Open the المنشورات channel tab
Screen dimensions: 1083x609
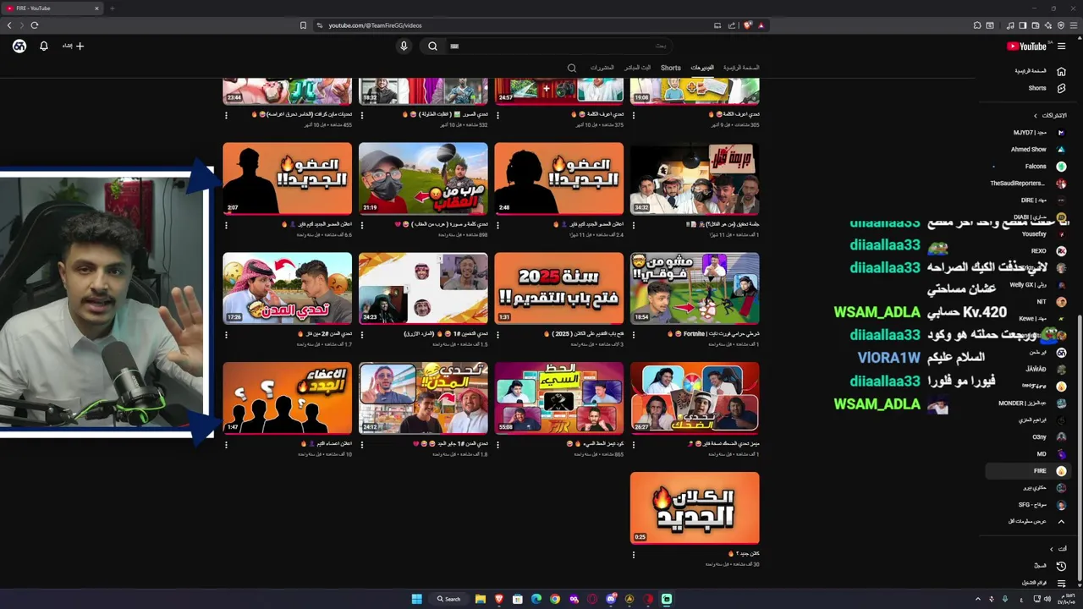click(x=602, y=68)
